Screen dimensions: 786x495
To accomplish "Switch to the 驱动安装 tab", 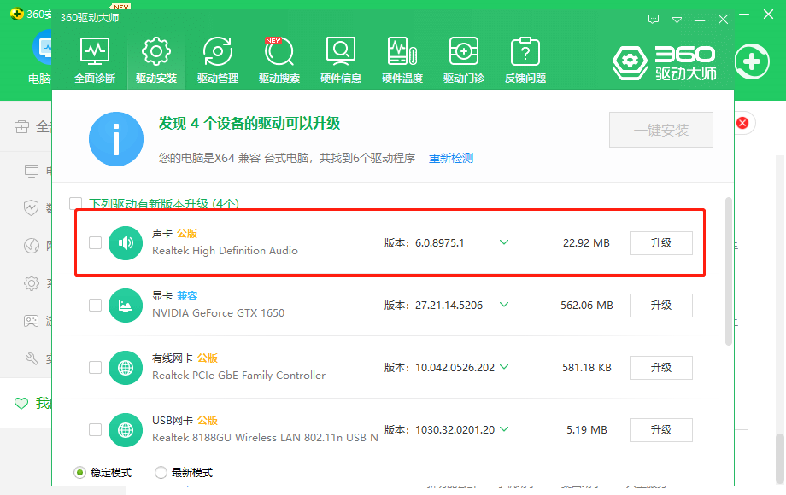I will tap(156, 61).
